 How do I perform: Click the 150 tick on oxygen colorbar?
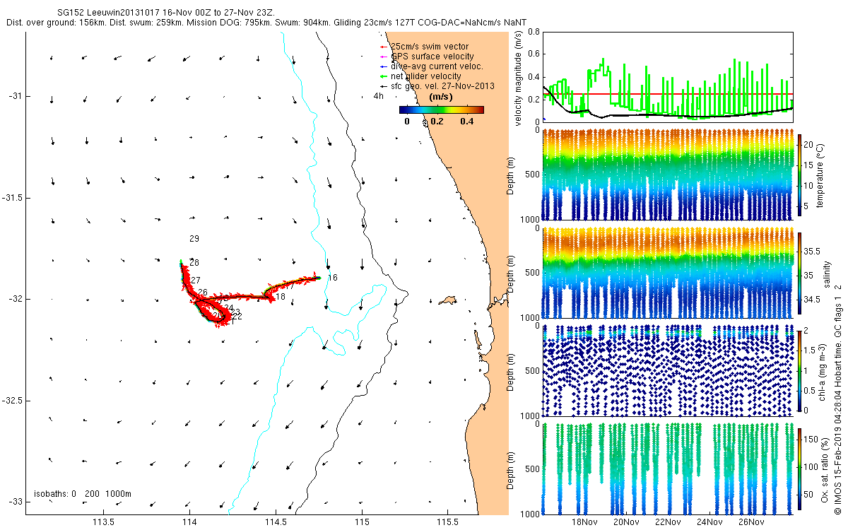(x=813, y=438)
